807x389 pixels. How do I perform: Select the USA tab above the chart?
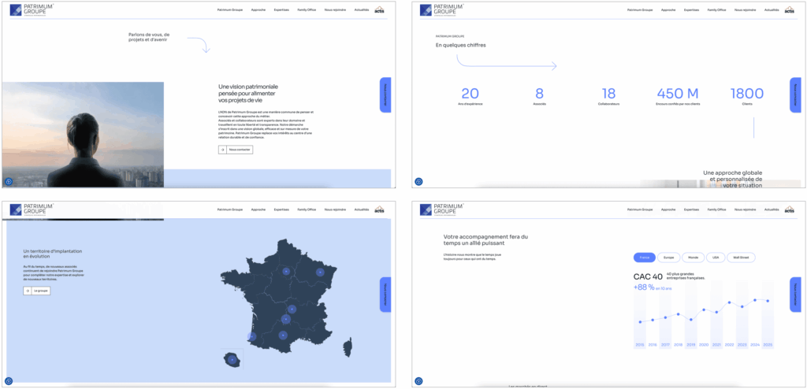pos(716,257)
